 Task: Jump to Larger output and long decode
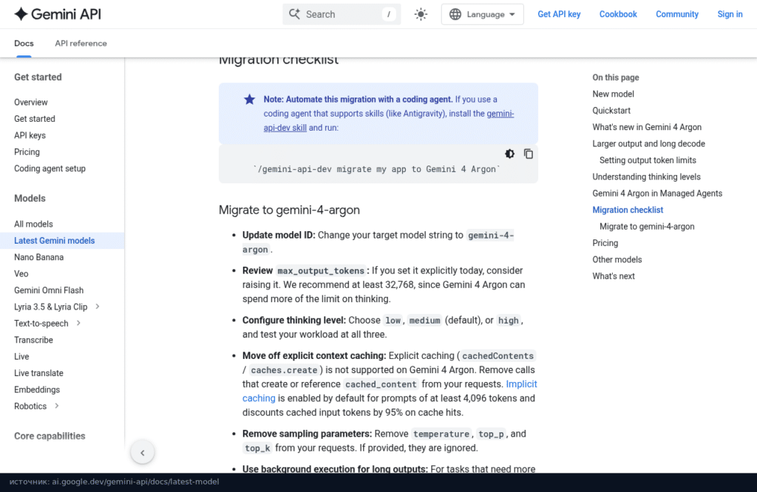(648, 143)
